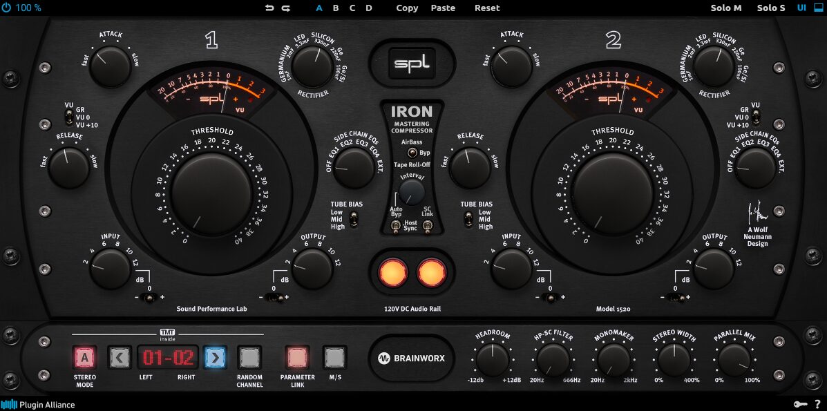Toggle the plugin power bypass icon
The image size is (827, 411).
click(x=6, y=8)
